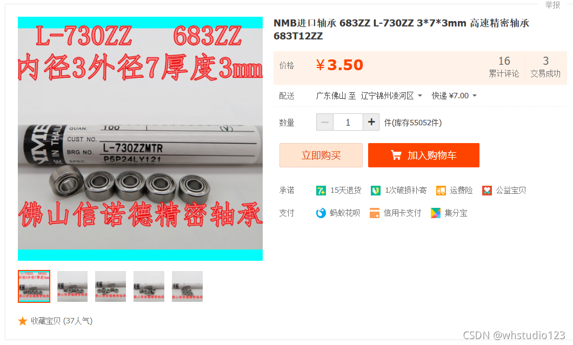Screen dimensions: 573x345
Task: Click the 15天退货 green icon
Action: tap(321, 191)
